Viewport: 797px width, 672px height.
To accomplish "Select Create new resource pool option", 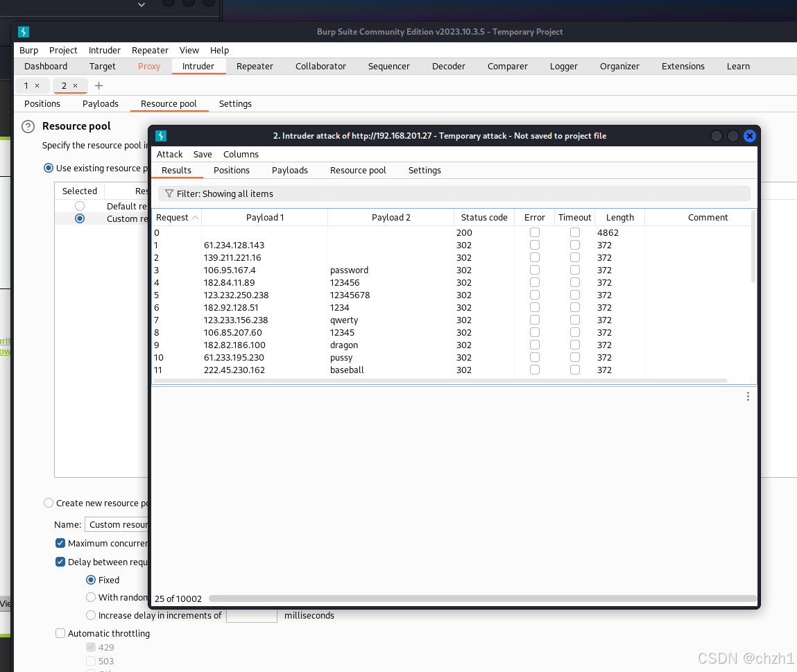I will (x=49, y=503).
